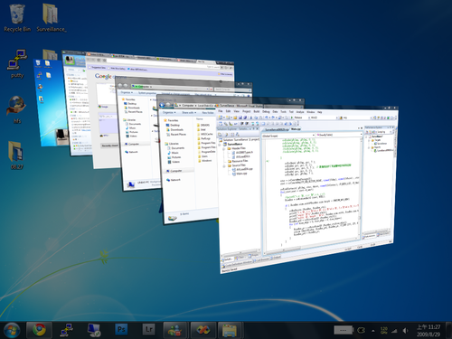Click the volume speaker tray icon
The height and width of the screenshot is (339, 452).
[405, 331]
